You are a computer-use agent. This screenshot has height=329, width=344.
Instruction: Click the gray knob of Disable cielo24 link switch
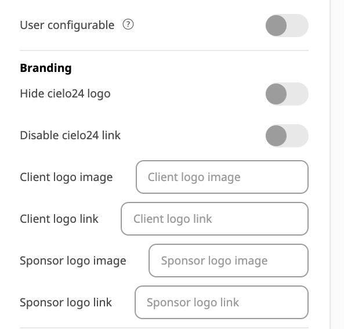coord(276,136)
